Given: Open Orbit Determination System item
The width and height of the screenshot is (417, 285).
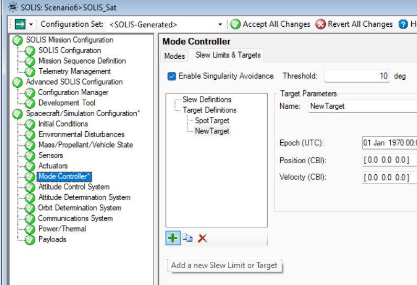Looking at the screenshot, I should point(80,208).
